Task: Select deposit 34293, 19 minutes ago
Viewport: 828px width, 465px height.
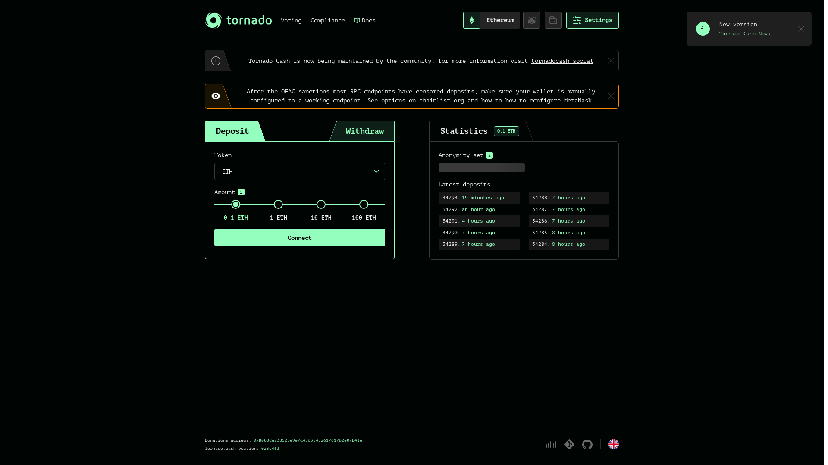Action: coord(479,198)
